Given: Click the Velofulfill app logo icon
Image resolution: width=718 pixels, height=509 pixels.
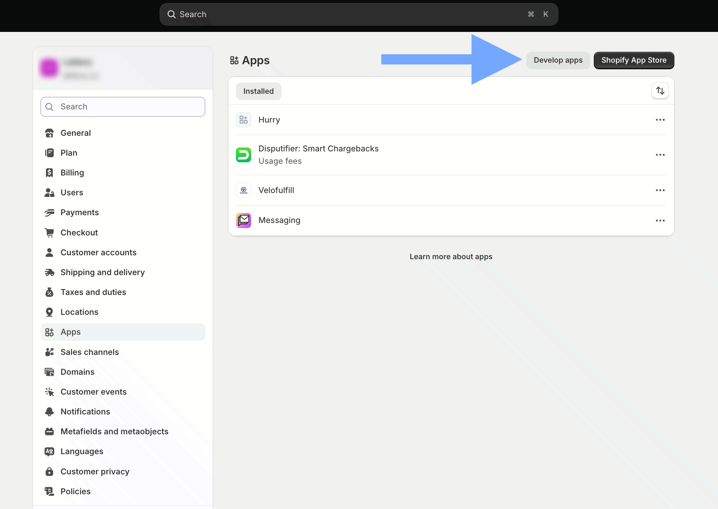Looking at the screenshot, I should click(x=243, y=190).
